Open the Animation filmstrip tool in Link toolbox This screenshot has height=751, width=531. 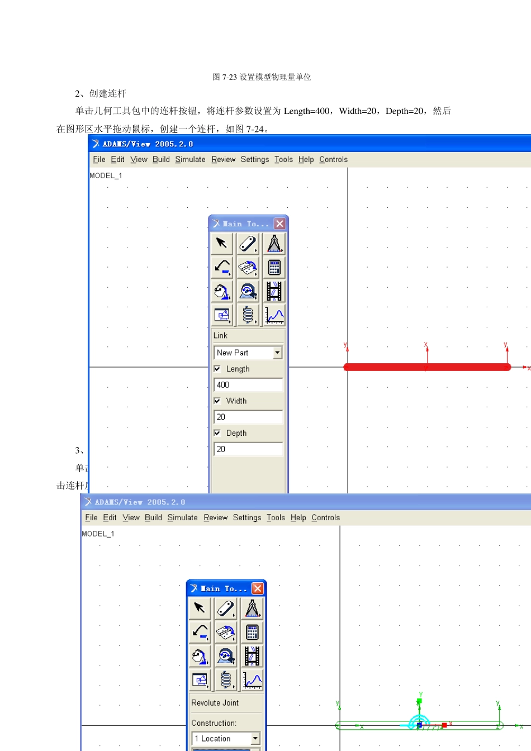(x=274, y=291)
